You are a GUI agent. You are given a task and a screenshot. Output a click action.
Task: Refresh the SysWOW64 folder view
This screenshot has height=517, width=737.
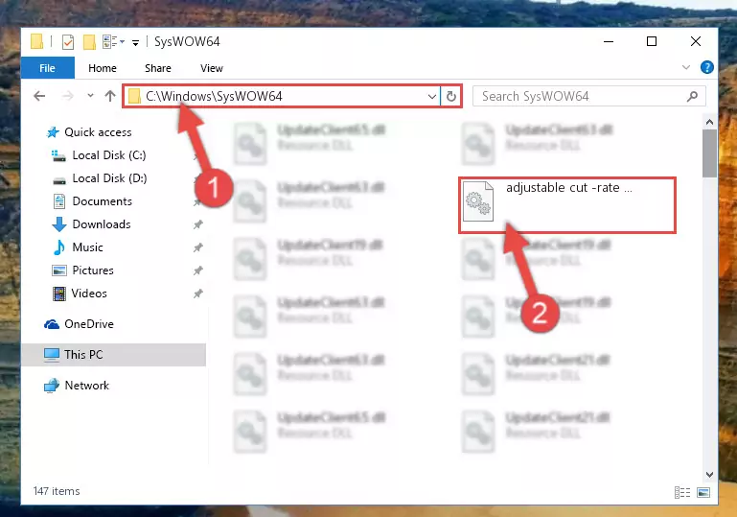[450, 97]
